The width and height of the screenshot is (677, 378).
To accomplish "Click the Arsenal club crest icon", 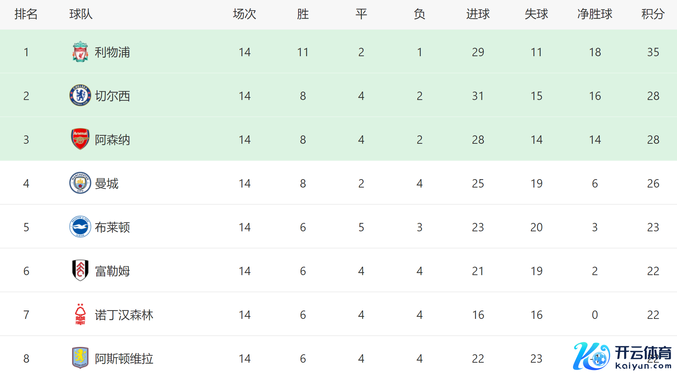I will click(80, 139).
